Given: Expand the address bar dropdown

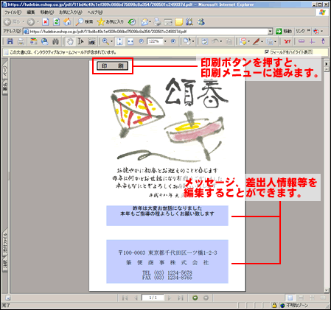Looking at the screenshot, I should (x=270, y=32).
